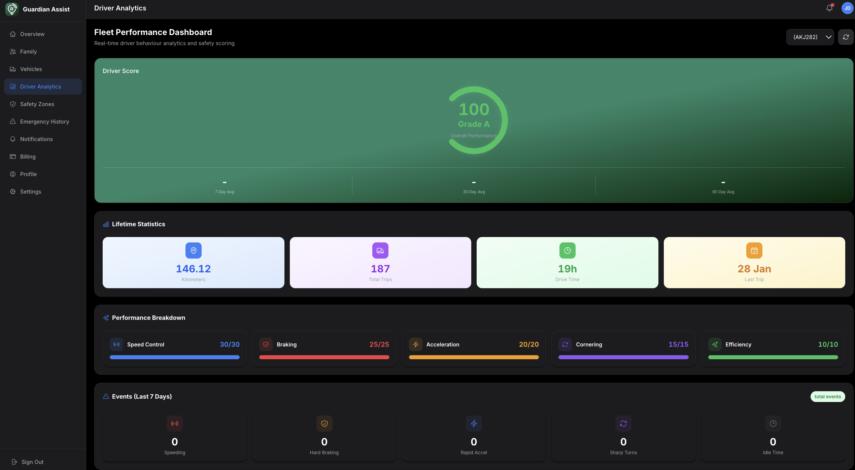Screen dimensions: 855x470
Task: Click the location pin icon on Kilometers card
Action: (194, 250)
